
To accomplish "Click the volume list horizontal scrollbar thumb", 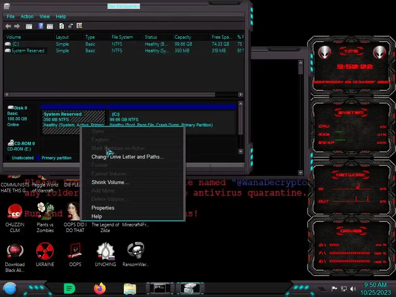I will coord(112,94).
